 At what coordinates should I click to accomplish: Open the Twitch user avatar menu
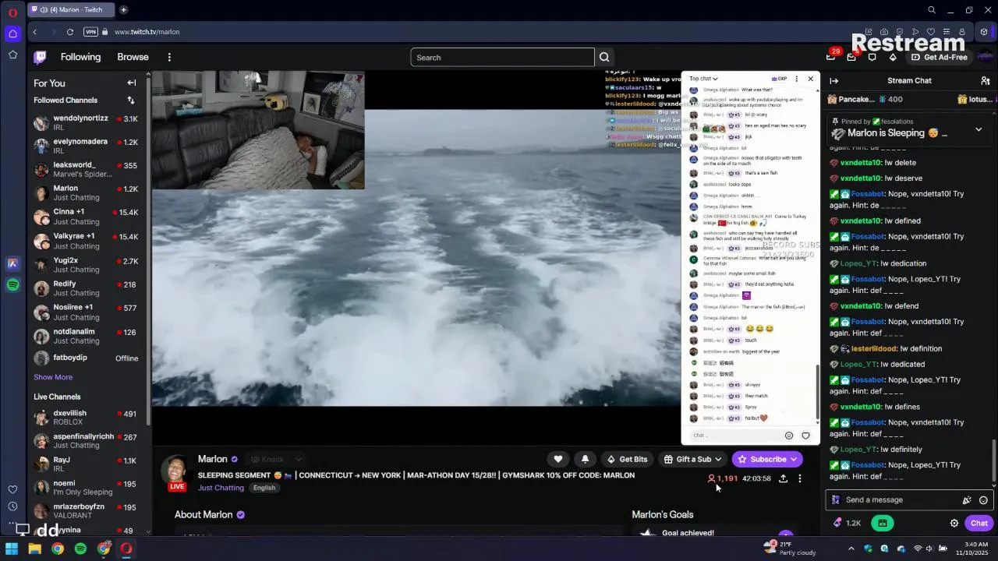[985, 57]
